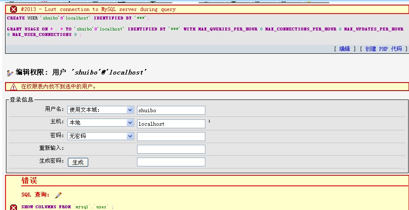Click the user privileges icon beside 编辑权限 heading
The width and height of the screenshot is (409, 210).
pyautogui.click(x=10, y=73)
